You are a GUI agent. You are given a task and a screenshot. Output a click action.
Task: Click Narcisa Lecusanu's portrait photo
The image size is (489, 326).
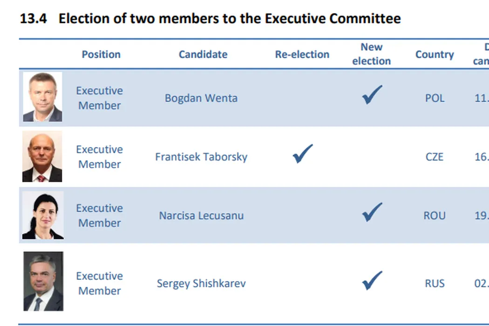[x=42, y=215]
